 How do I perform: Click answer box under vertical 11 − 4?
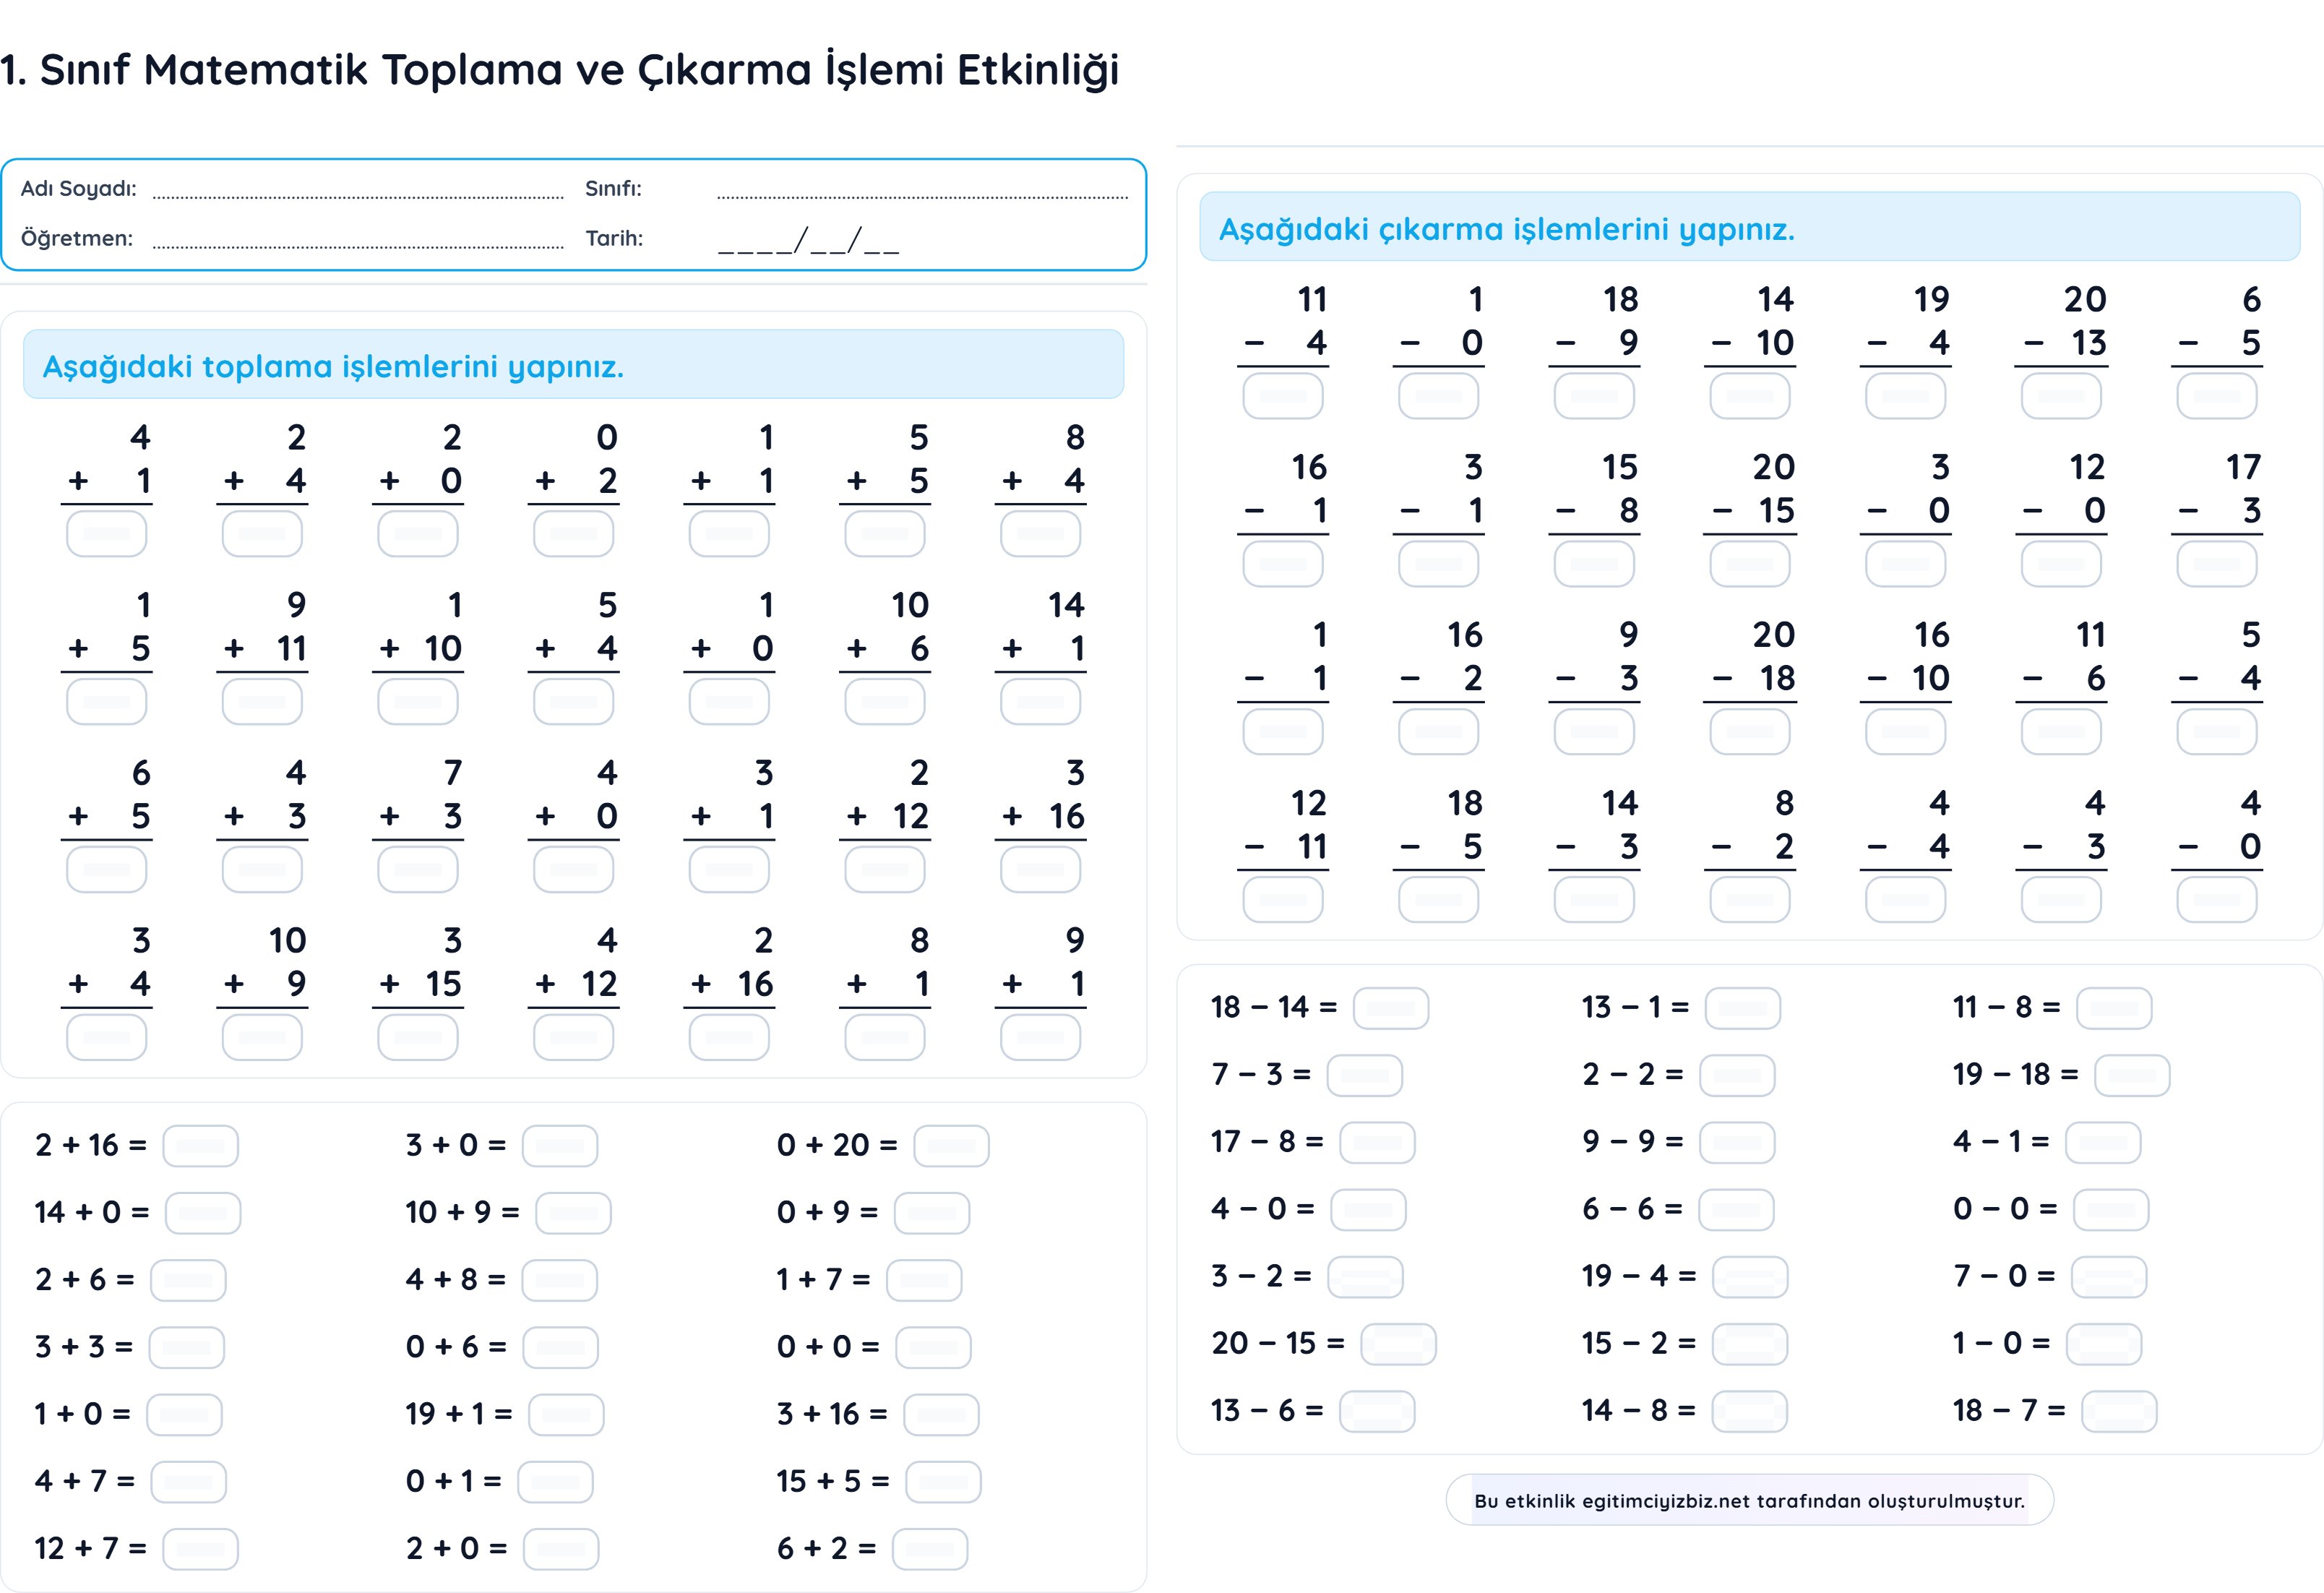click(1282, 396)
